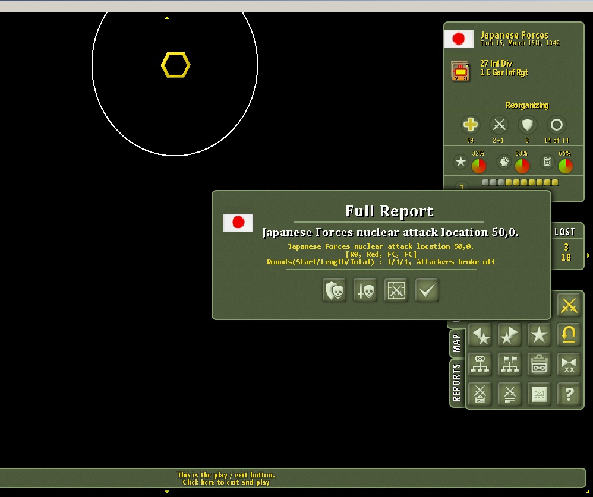Open the clipboard inventory icon

coord(539,365)
